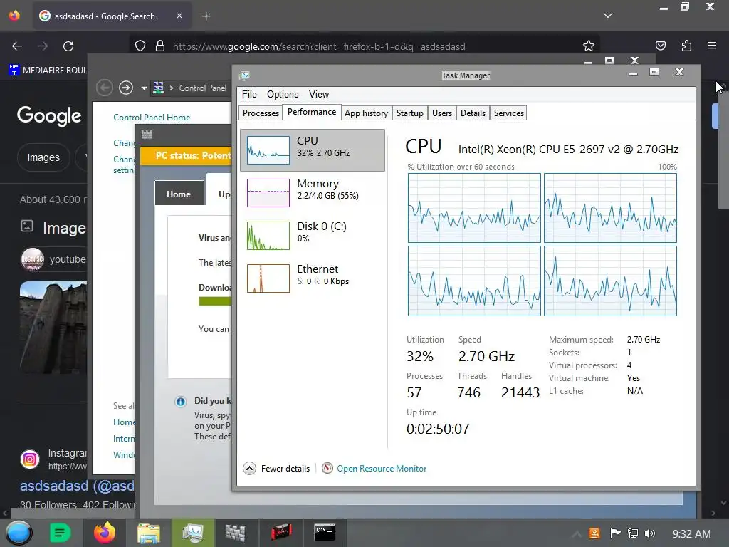
Task: Switch to the Users tab
Action: pyautogui.click(x=441, y=113)
